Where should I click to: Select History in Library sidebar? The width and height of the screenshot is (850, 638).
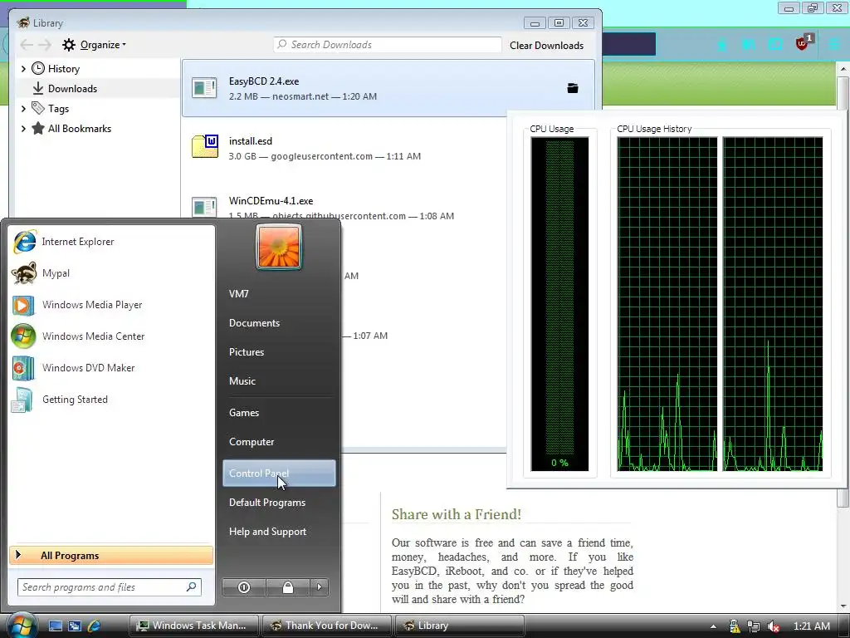[63, 69]
